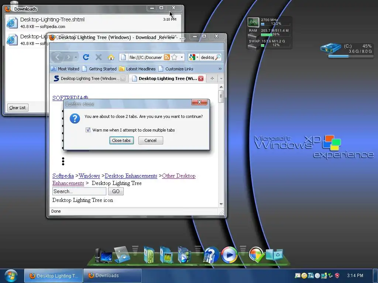378x283 pixels.
Task: Go back using Firefox back arrow
Action: pyautogui.click(x=57, y=57)
